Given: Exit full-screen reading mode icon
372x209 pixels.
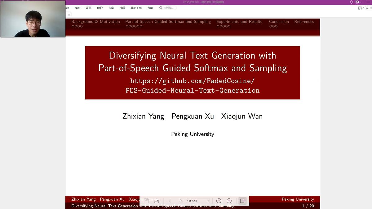Looking at the screenshot, I should (x=243, y=201).
